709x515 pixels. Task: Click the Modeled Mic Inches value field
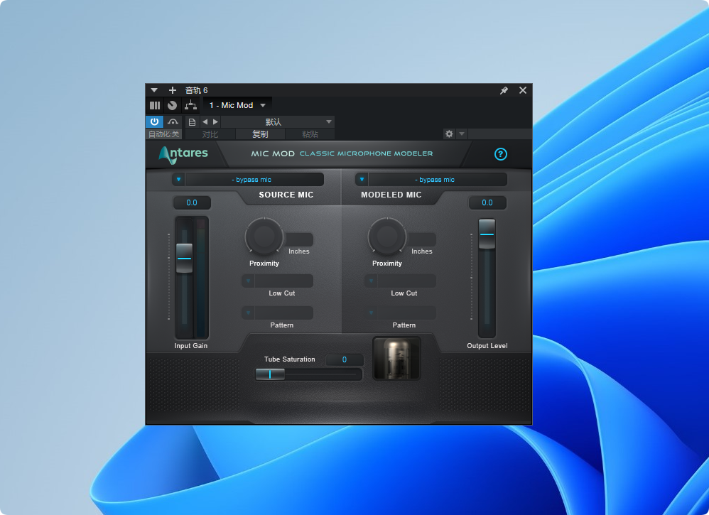(422, 239)
